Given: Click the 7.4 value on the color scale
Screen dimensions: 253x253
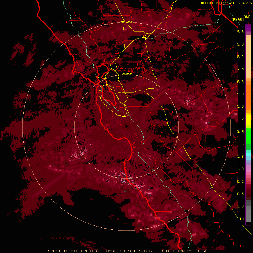Looking at the screenshot, I should (240, 69).
